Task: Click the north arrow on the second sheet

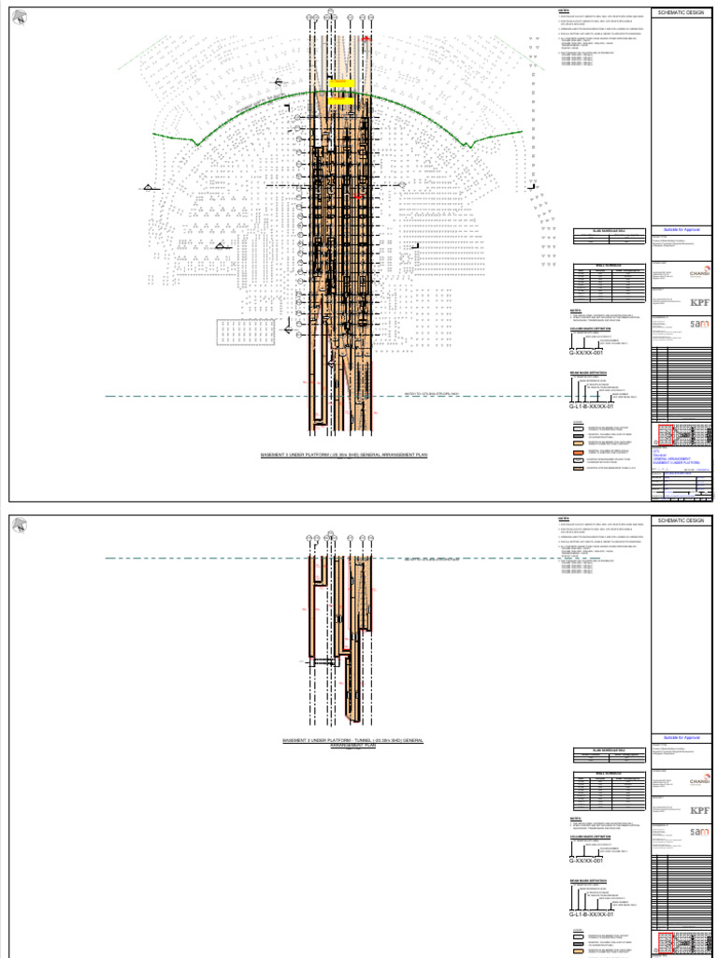Action: pyautogui.click(x=19, y=526)
